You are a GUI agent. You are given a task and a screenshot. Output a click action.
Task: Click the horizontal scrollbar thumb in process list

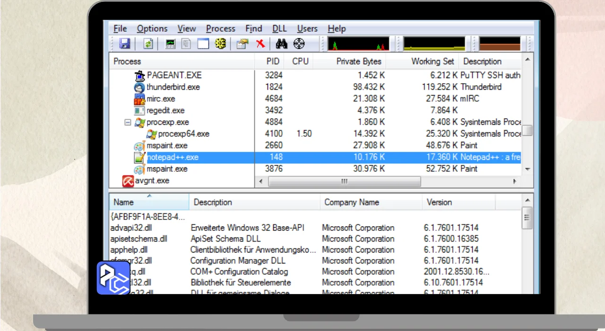[x=344, y=182]
